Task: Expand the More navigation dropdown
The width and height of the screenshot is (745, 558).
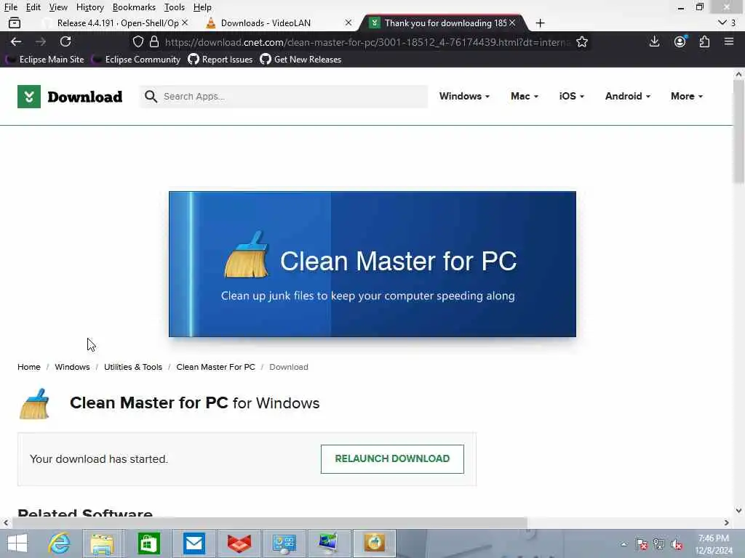Action: [x=687, y=97]
